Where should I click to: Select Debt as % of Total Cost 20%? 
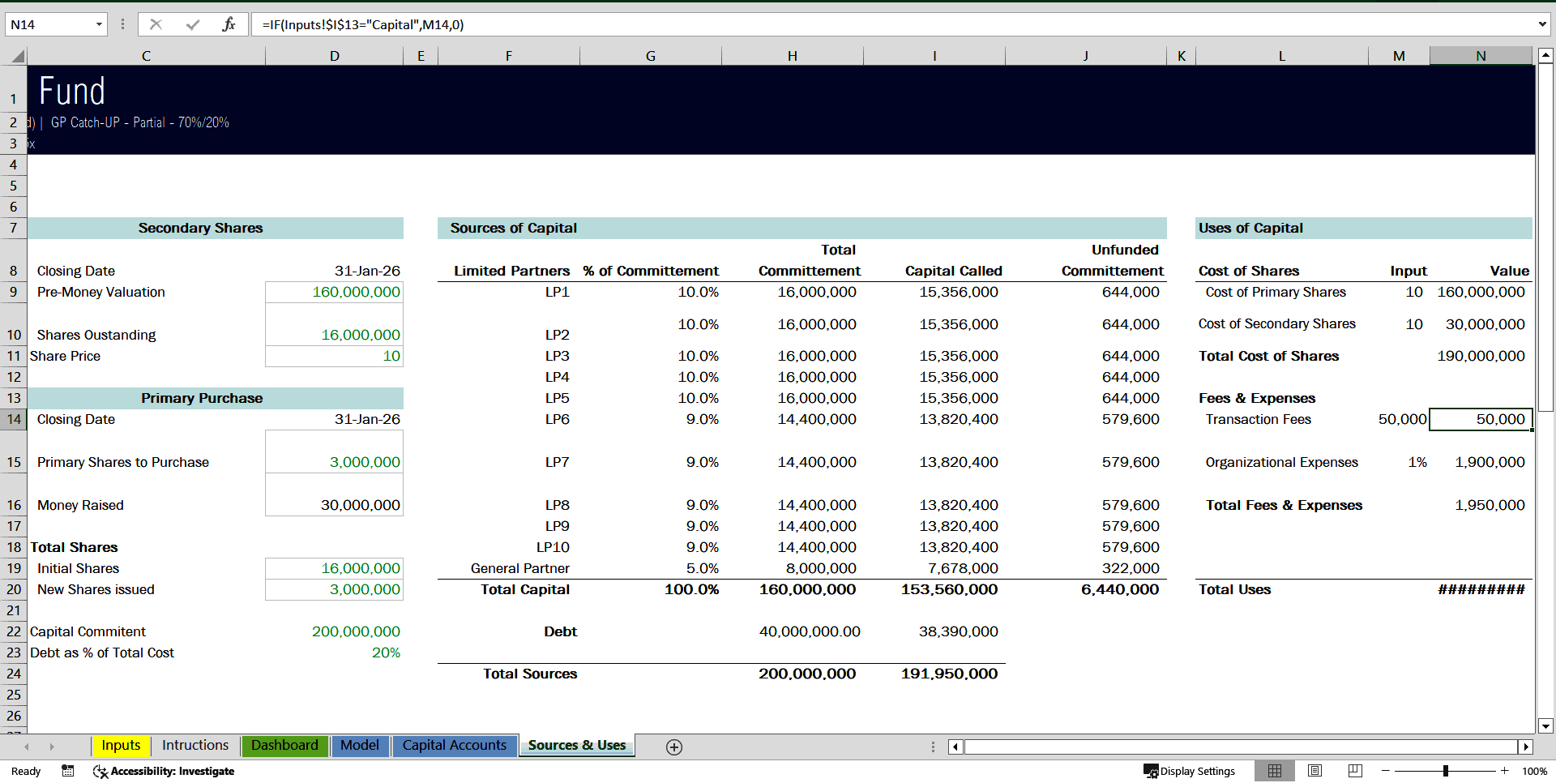[x=334, y=652]
